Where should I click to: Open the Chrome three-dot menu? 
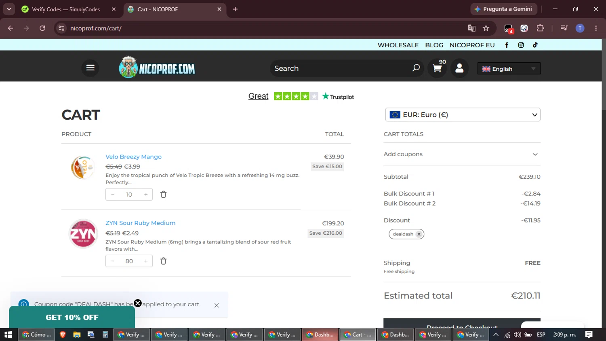tap(596, 28)
